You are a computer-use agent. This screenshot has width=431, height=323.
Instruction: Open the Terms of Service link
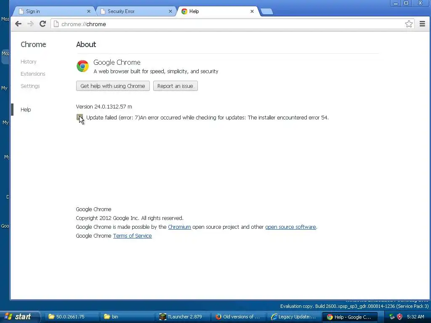132,236
